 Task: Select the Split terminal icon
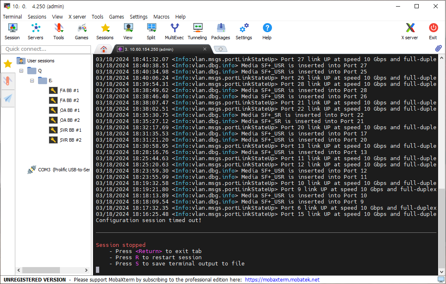click(151, 31)
